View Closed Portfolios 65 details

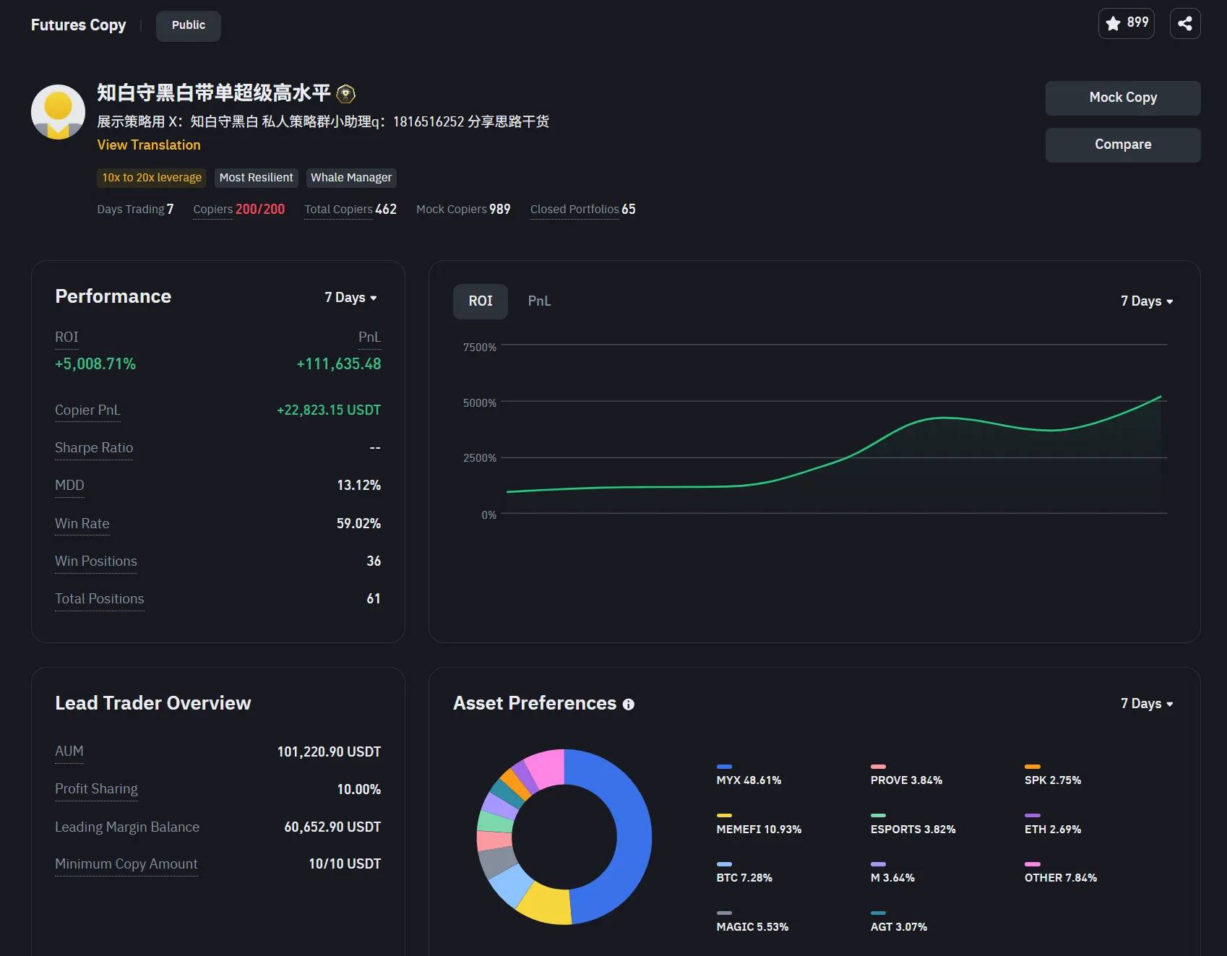pos(582,210)
